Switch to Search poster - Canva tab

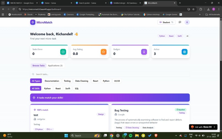coord(91,3)
